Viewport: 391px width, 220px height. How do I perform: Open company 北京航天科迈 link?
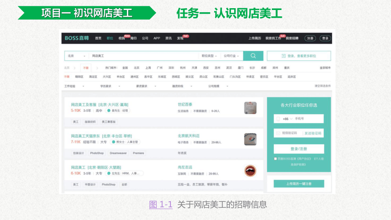189,136
